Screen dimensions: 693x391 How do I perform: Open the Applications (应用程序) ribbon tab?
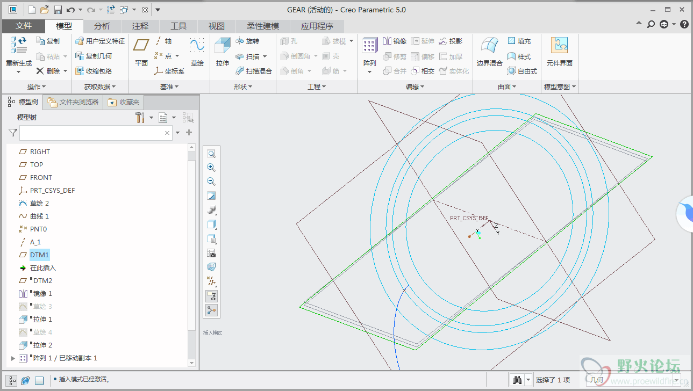[317, 26]
